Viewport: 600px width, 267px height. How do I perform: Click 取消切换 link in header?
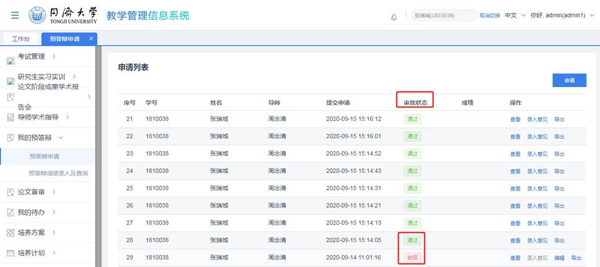click(490, 16)
